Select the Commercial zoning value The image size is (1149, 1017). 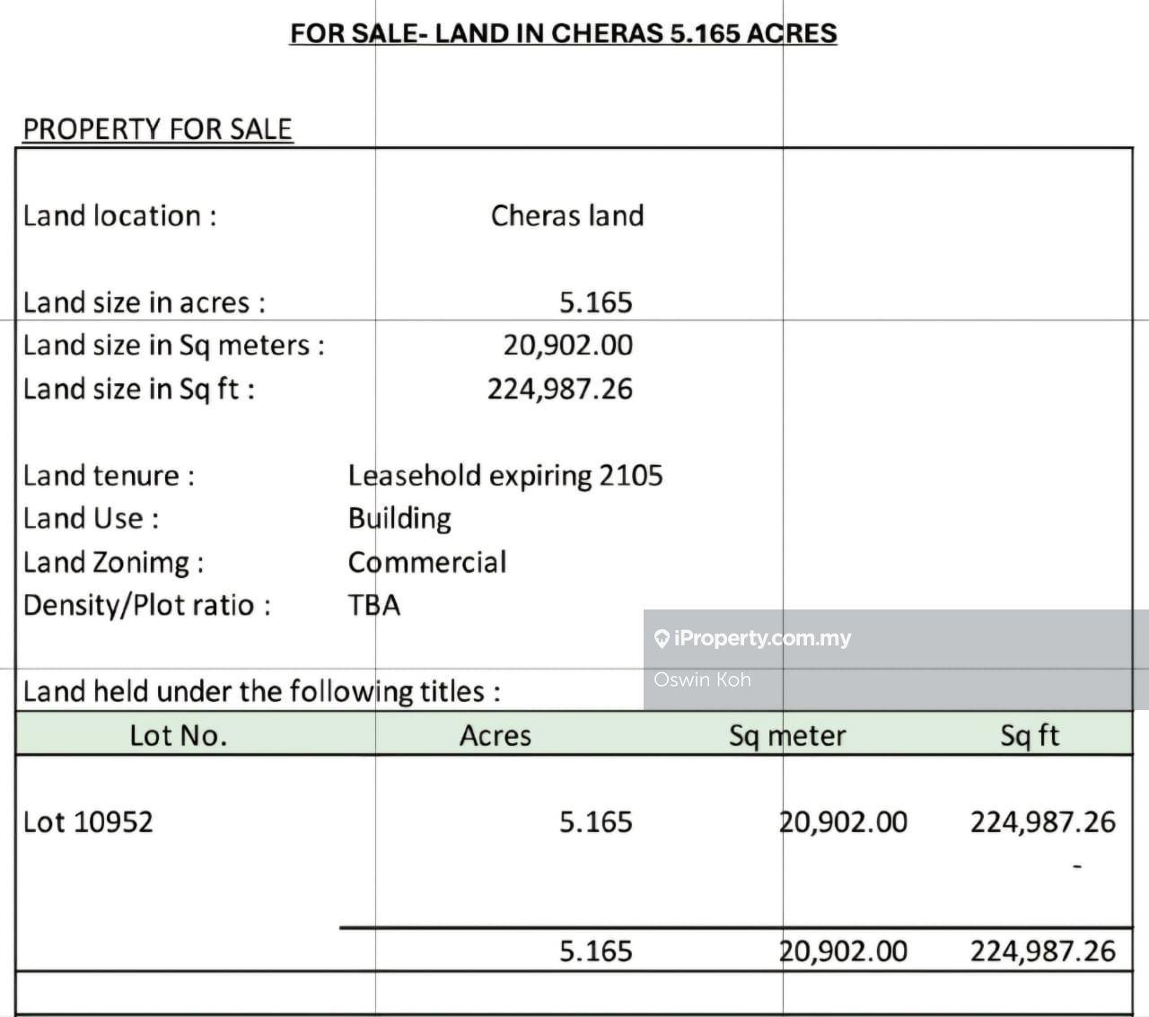point(427,562)
